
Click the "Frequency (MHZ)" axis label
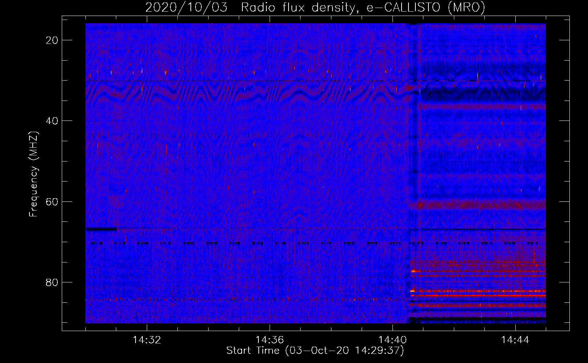pos(33,174)
